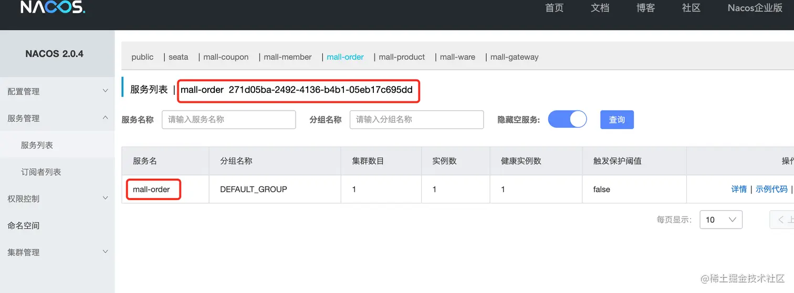794x293 pixels.
Task: Expand the 权限控制 sidebar menu
Action: (57, 199)
